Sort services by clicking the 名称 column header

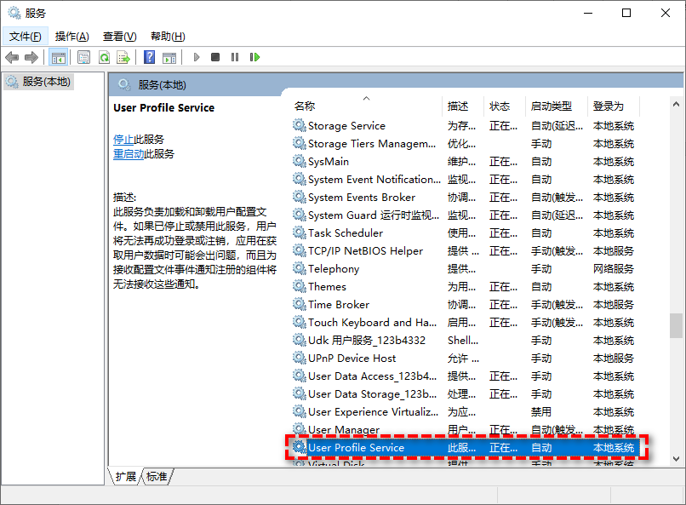tap(306, 106)
